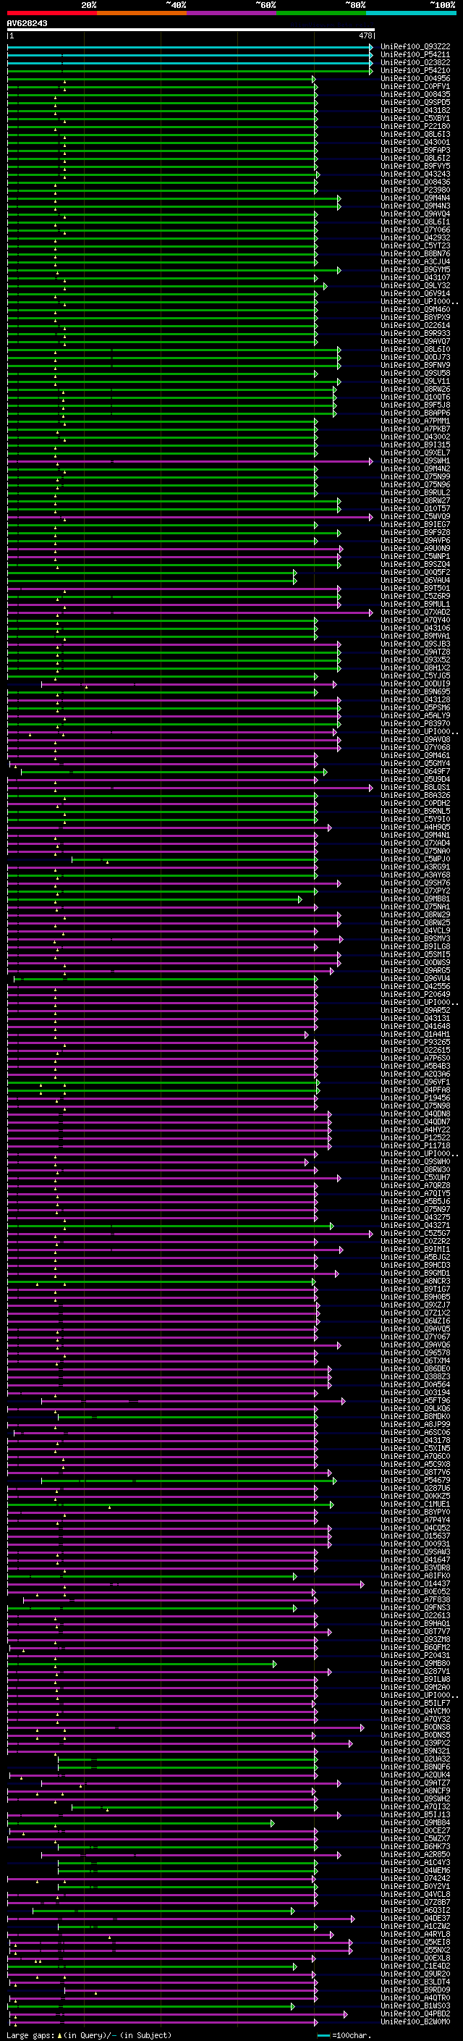Click the cyan alignment bar for UniRef100_Q93Z22

click(x=190, y=47)
